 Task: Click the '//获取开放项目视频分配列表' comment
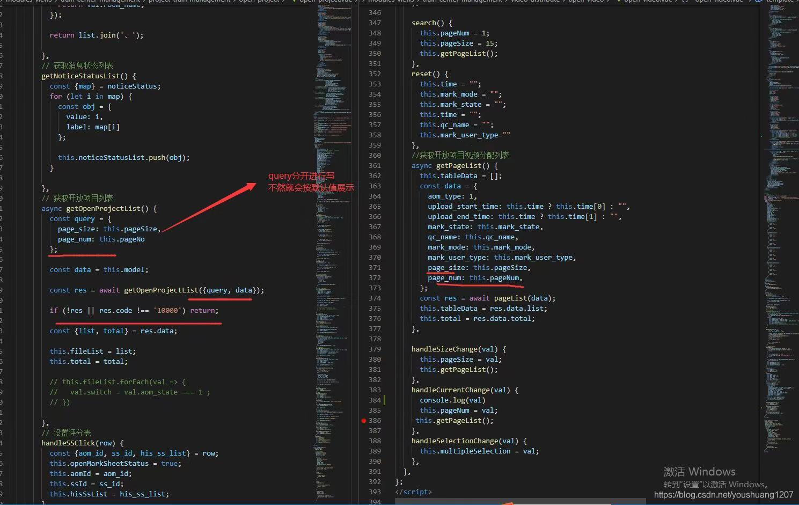[x=460, y=156]
